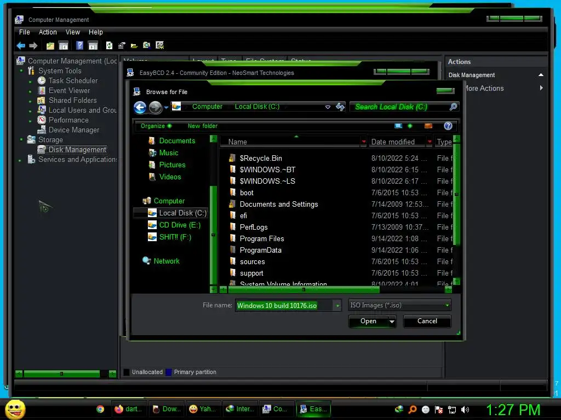This screenshot has height=420, width=561.
Task: Open the ISO Images file type dropdown
Action: (447, 305)
